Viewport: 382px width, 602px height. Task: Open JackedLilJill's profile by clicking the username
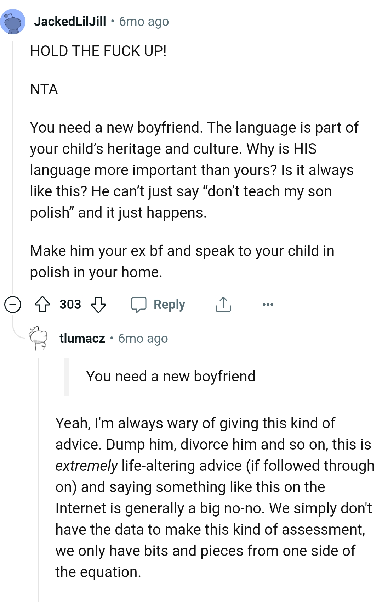click(x=69, y=21)
